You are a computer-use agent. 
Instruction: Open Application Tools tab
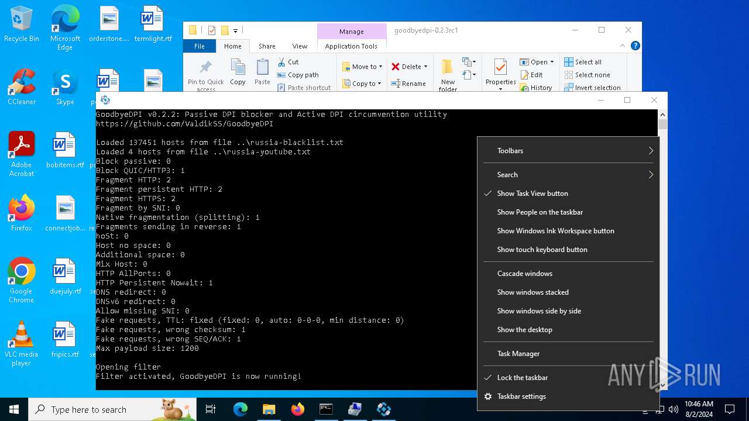(x=351, y=46)
